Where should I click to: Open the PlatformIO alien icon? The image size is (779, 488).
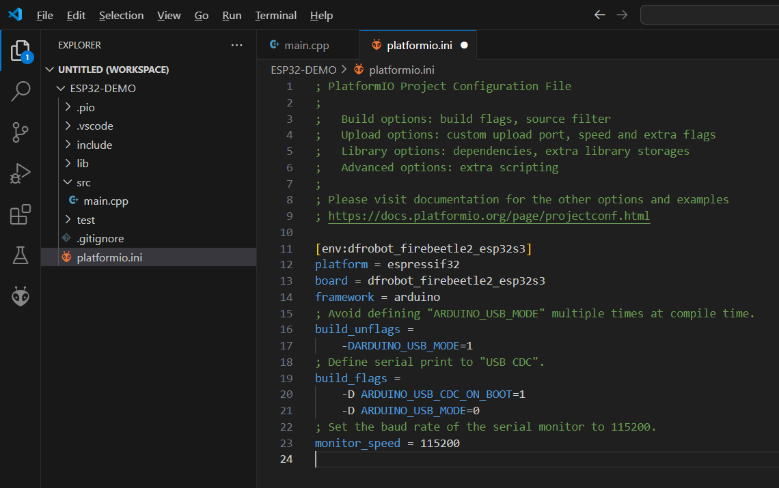(20, 297)
